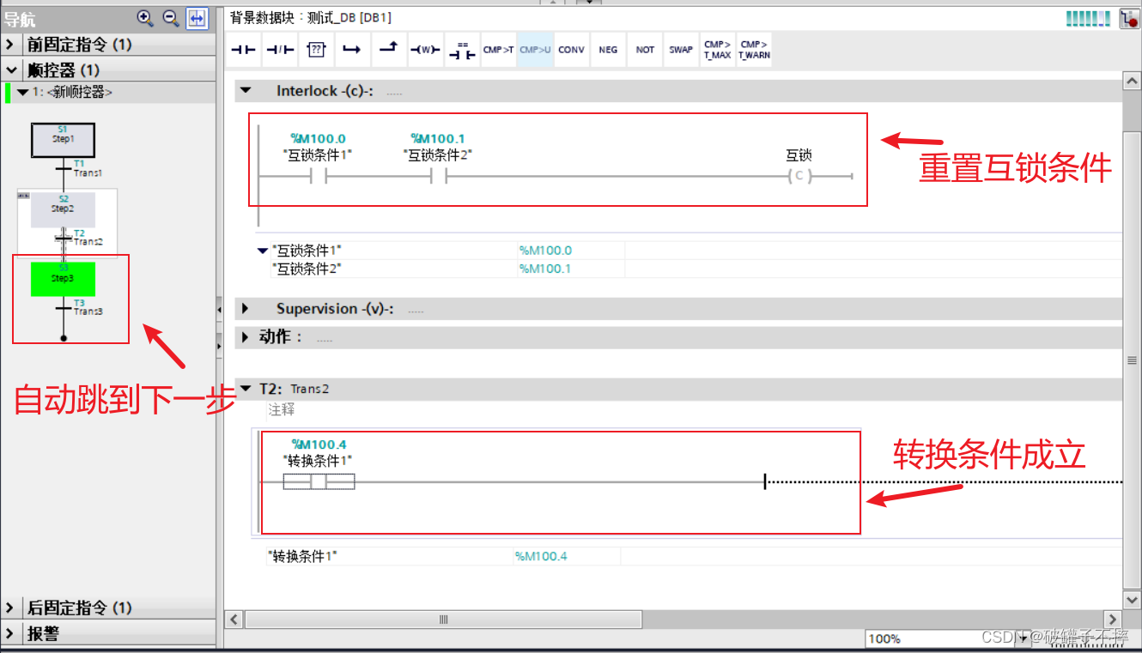Insert the -(W)- coil instruction

coord(424,50)
